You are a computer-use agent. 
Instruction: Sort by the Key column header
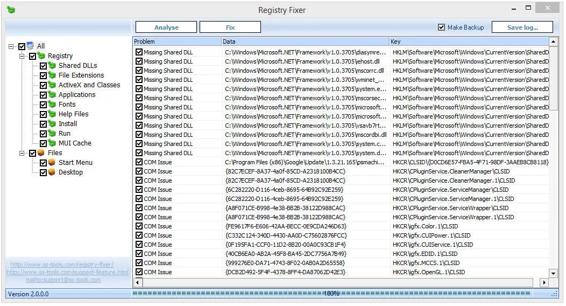click(x=469, y=41)
